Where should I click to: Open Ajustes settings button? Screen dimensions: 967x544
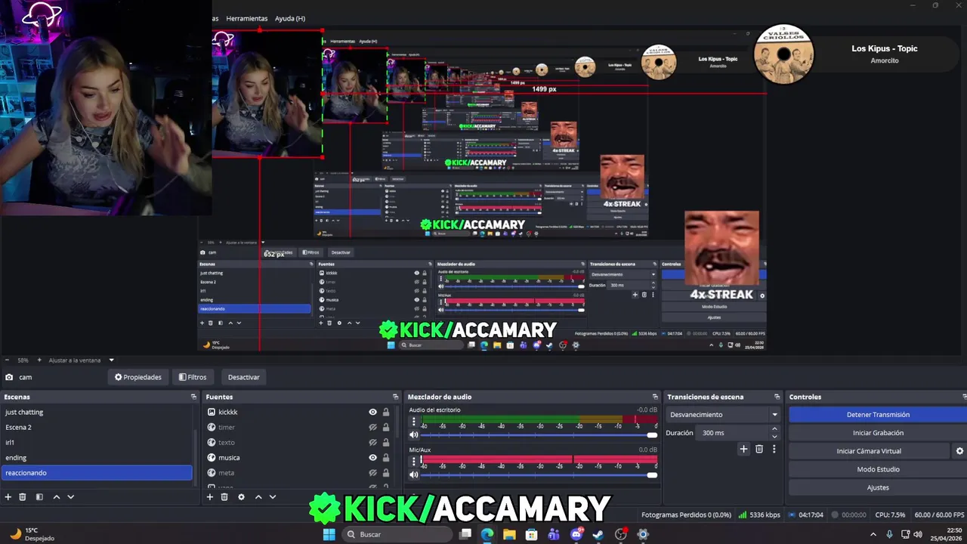tap(878, 487)
